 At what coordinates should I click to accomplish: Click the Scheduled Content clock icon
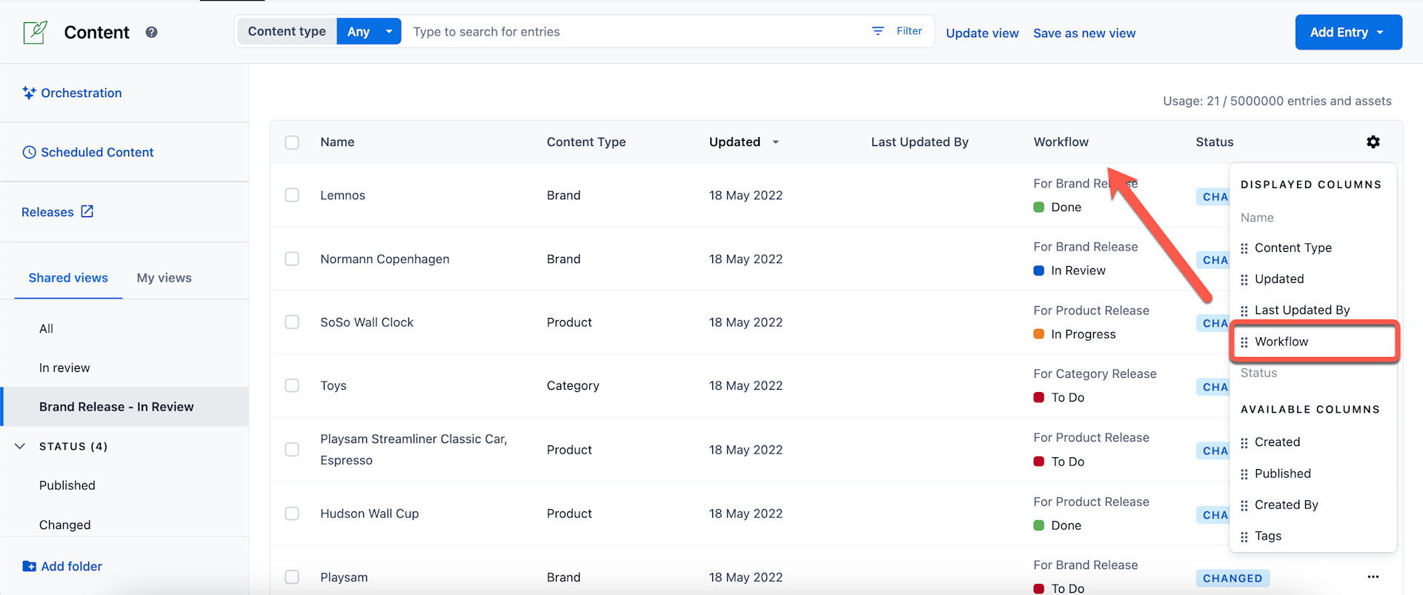click(29, 152)
